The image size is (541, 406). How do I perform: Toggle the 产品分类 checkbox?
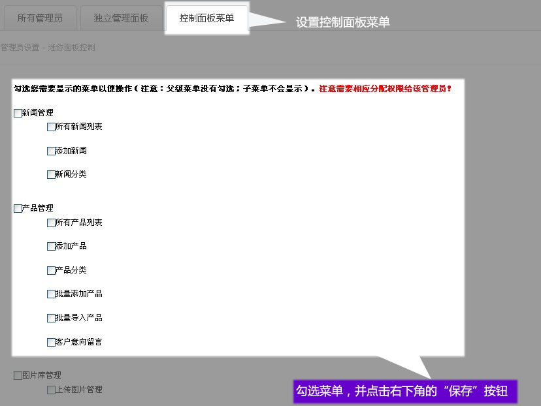click(x=51, y=271)
